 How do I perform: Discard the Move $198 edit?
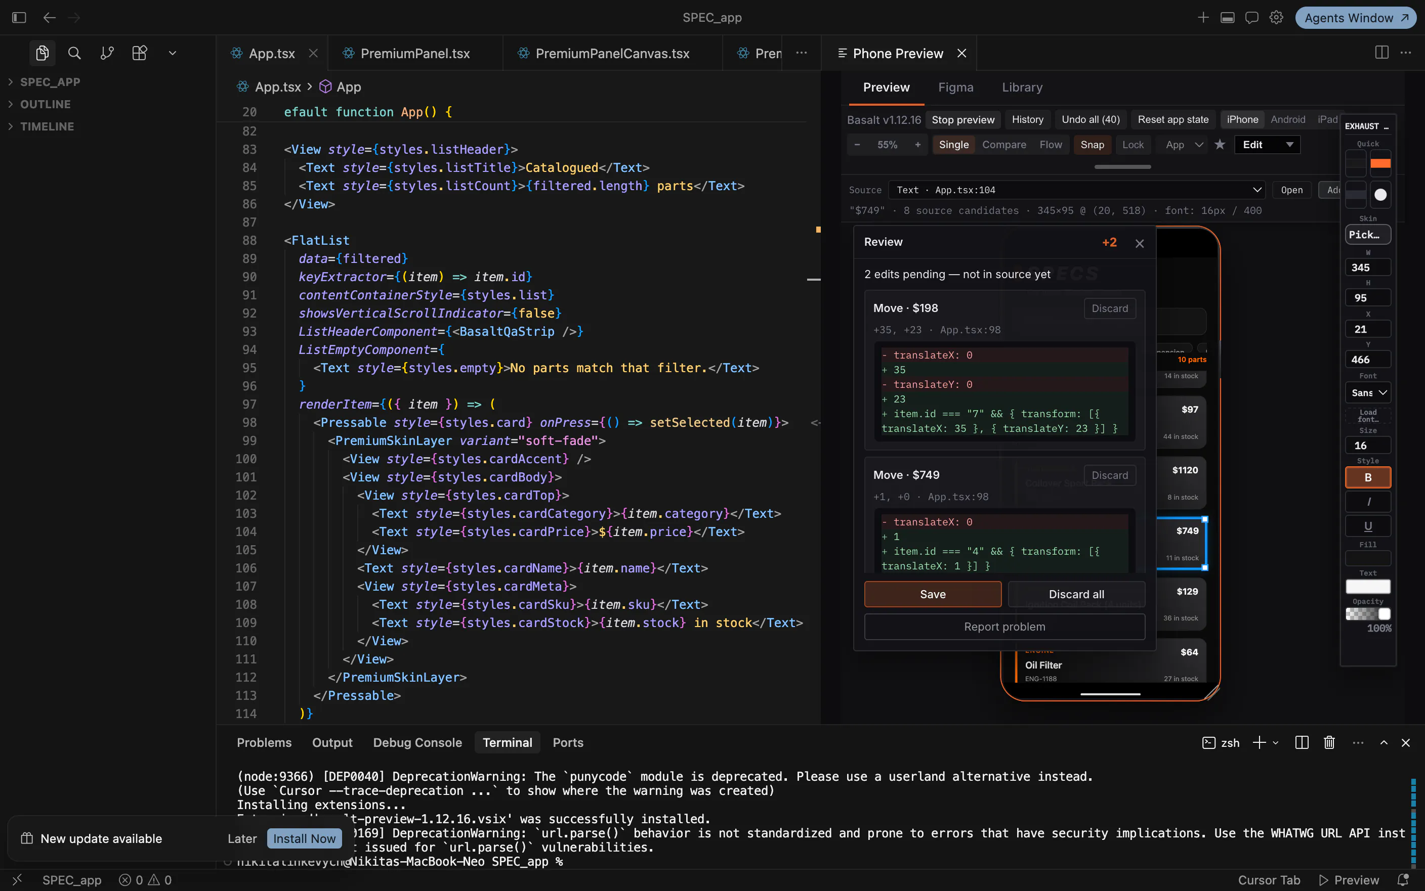1109,308
